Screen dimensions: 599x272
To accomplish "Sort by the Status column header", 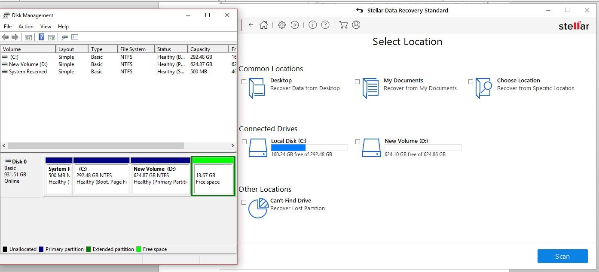I will pos(171,49).
